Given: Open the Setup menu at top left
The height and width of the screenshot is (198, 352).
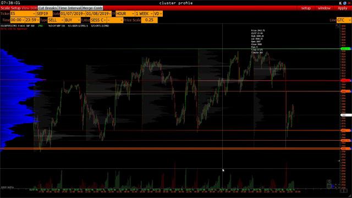Looking at the screenshot, I should pos(16,8).
